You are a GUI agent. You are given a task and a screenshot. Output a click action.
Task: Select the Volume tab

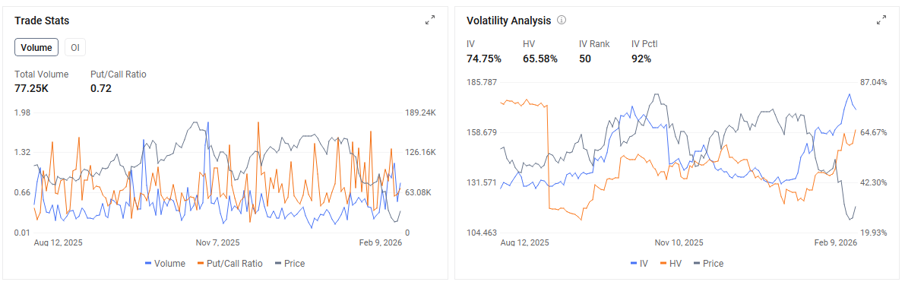(36, 48)
